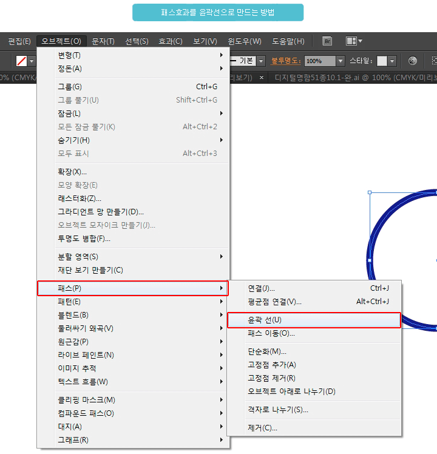The width and height of the screenshot is (437, 454).
Task: Close the document tab with X
Action: point(262,78)
